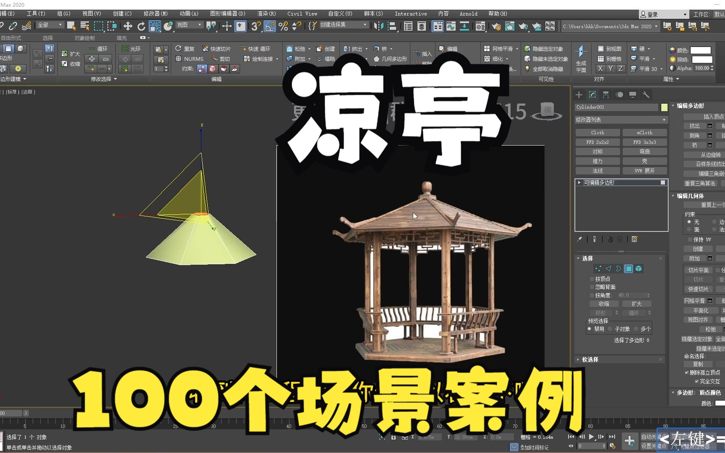The height and width of the screenshot is (453, 725).
Task: Activate Select Object arrow tool
Action: [71, 26]
